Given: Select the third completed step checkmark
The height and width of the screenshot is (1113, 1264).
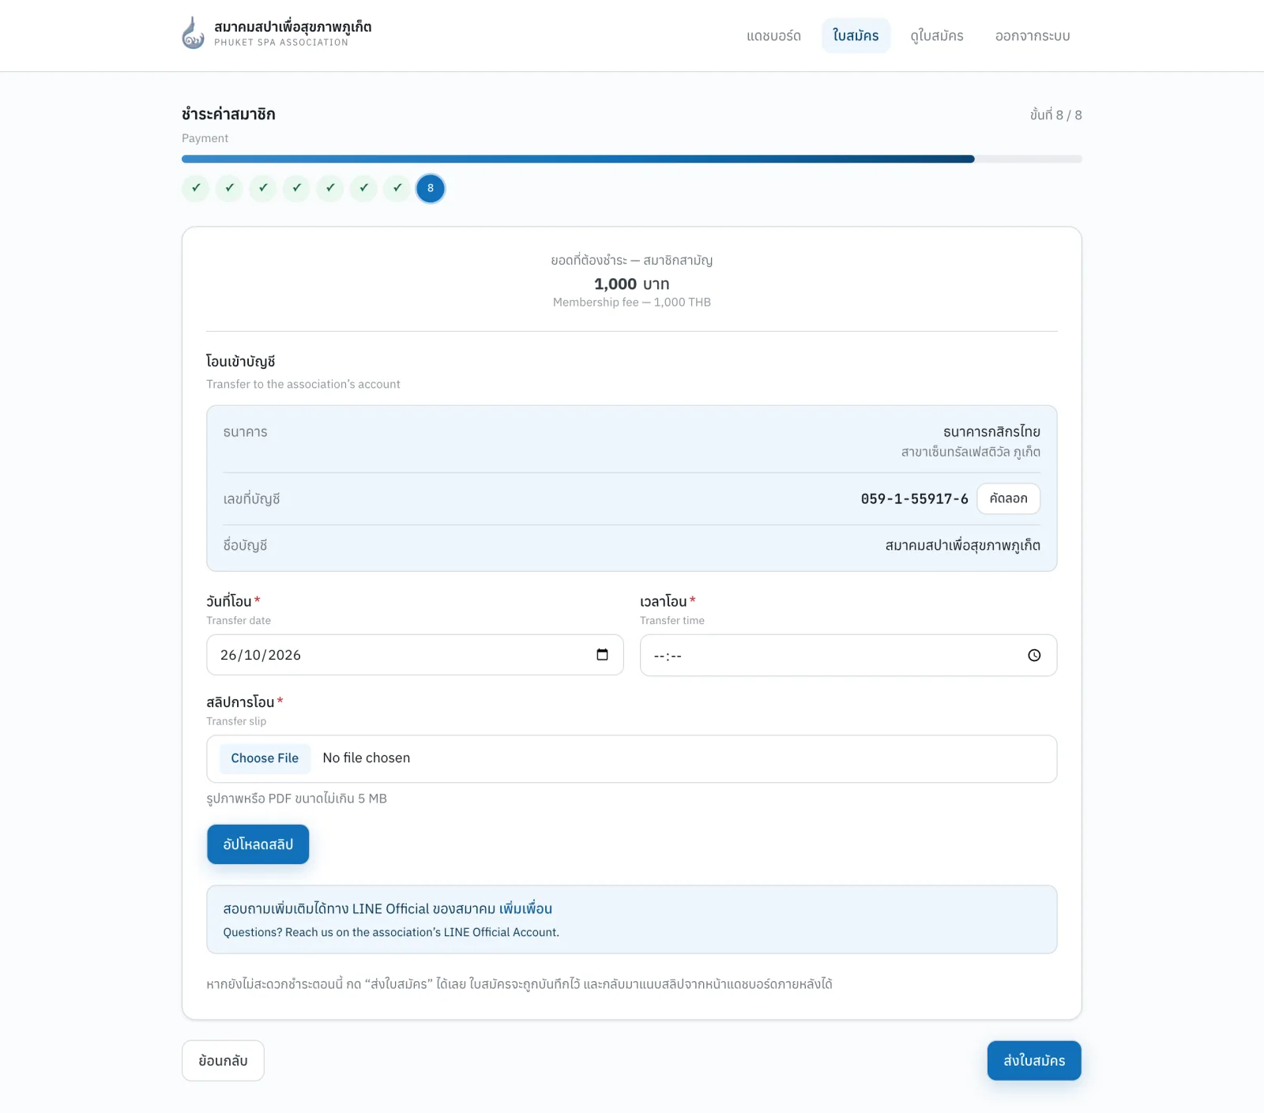Looking at the screenshot, I should [263, 188].
